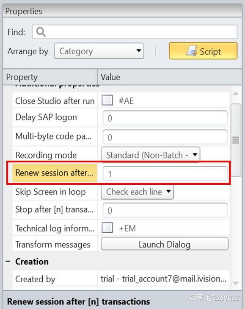Open the Arrange by Category dropdown
This screenshot has width=245, height=309.
pos(99,51)
